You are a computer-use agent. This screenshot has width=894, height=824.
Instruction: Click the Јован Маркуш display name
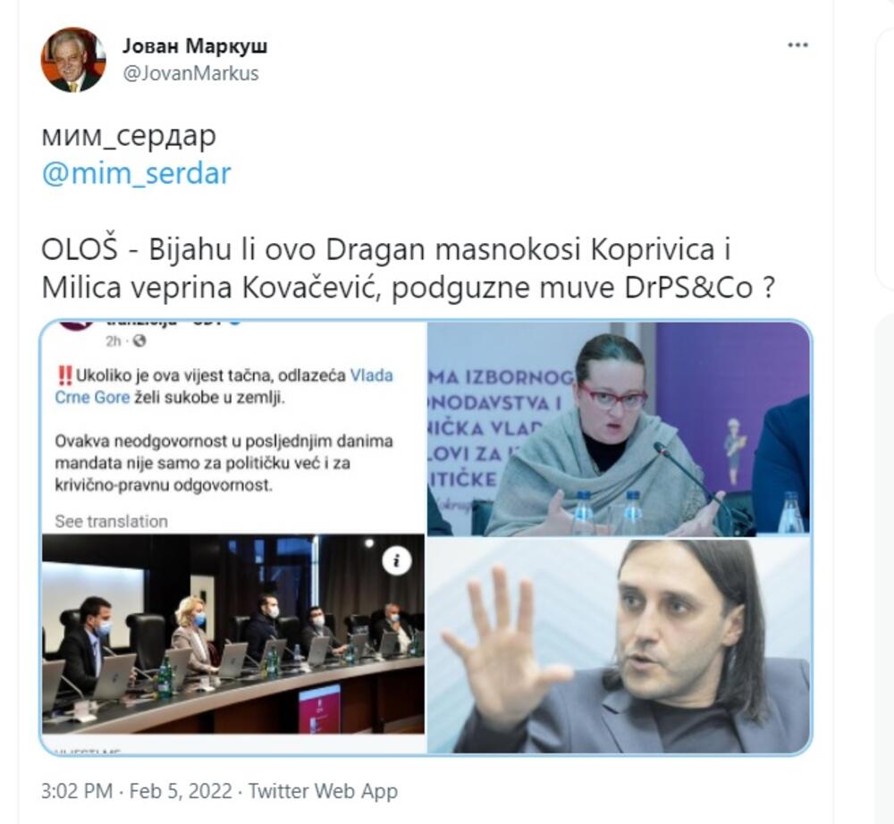click(194, 46)
